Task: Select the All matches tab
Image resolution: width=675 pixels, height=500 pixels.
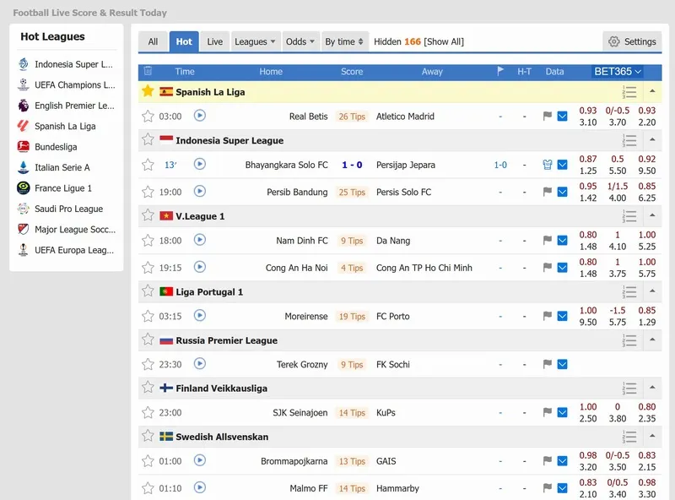Action: click(x=153, y=41)
